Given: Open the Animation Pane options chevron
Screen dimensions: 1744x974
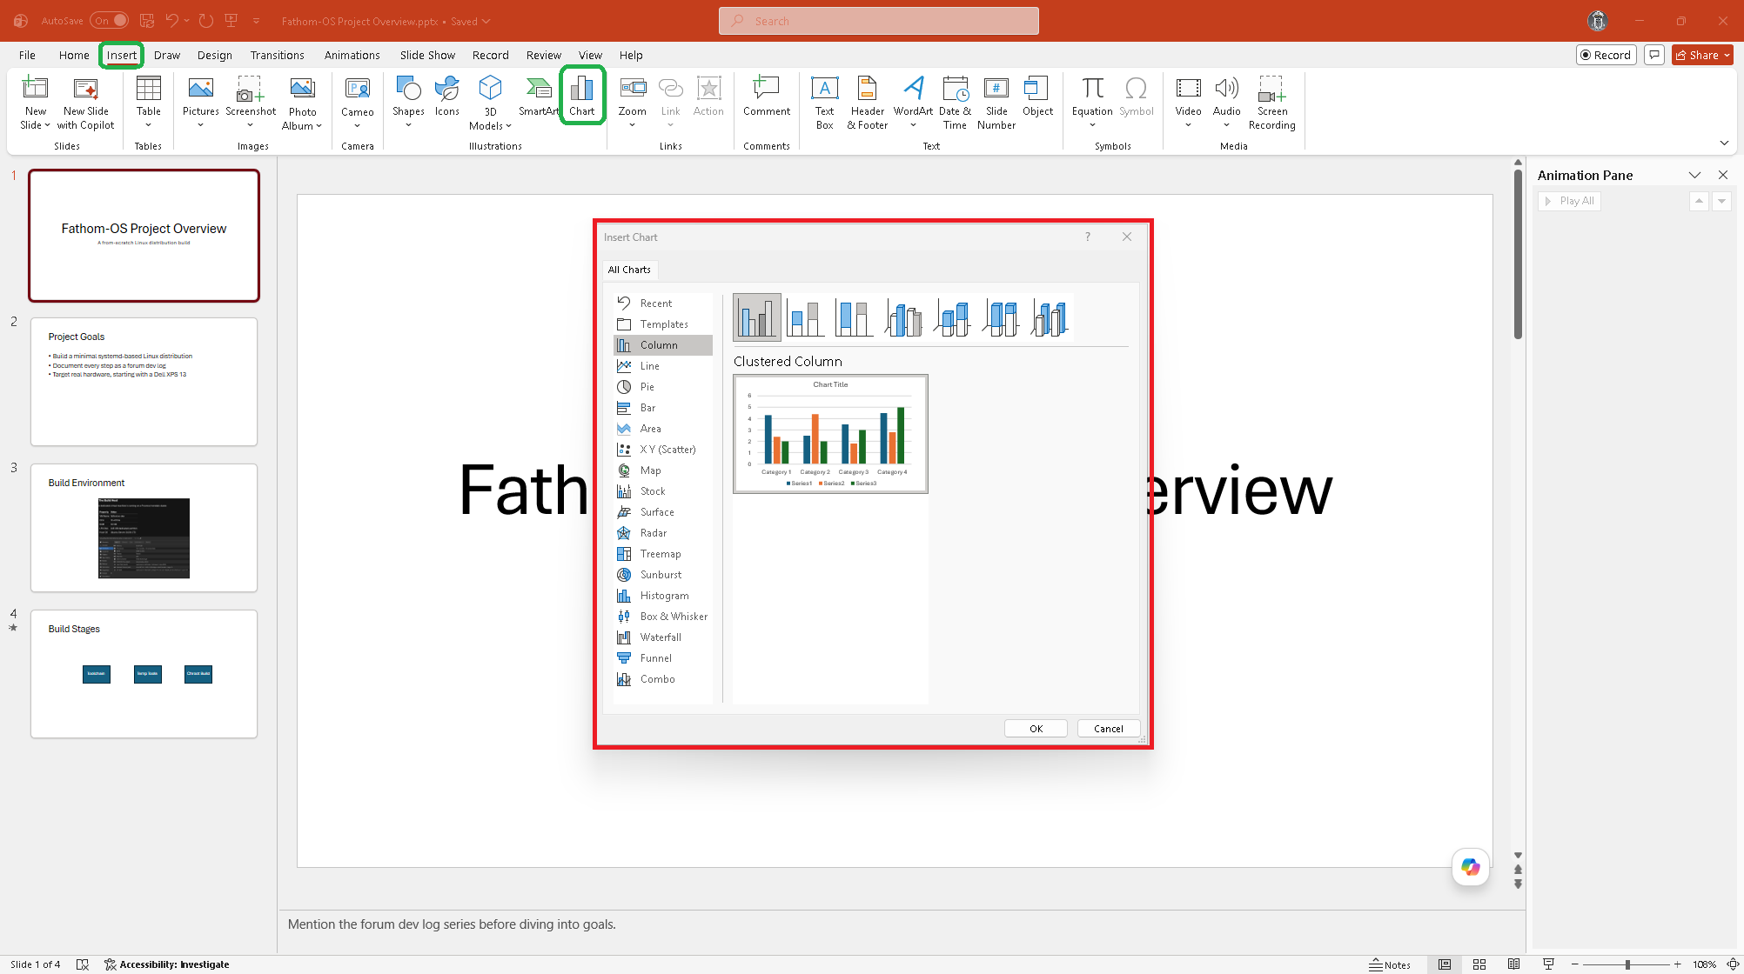Looking at the screenshot, I should (1694, 175).
